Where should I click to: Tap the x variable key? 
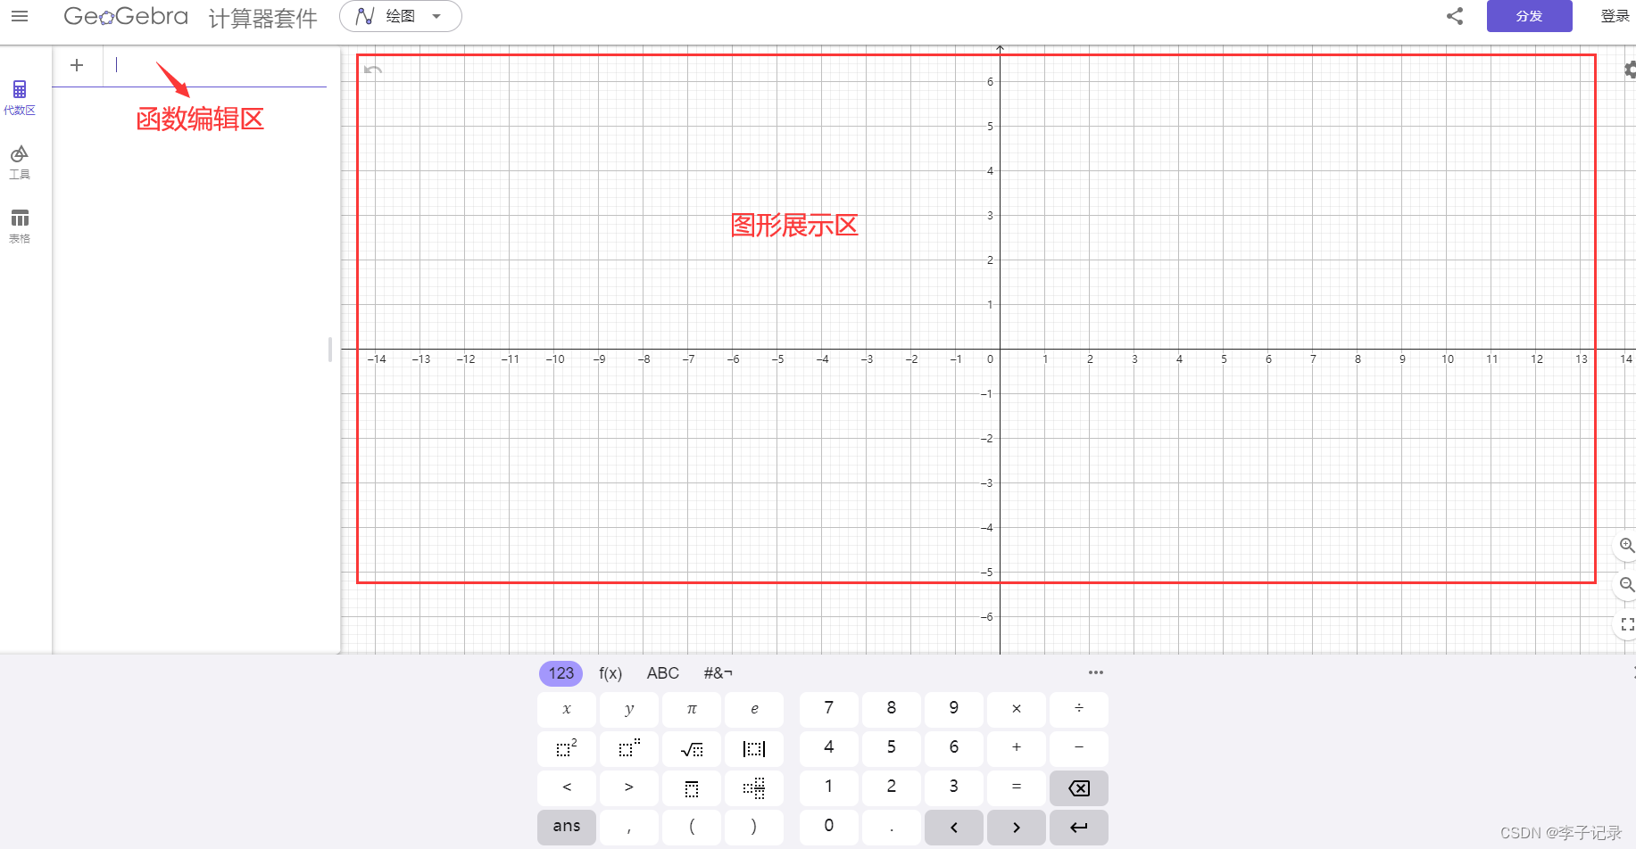[567, 709]
